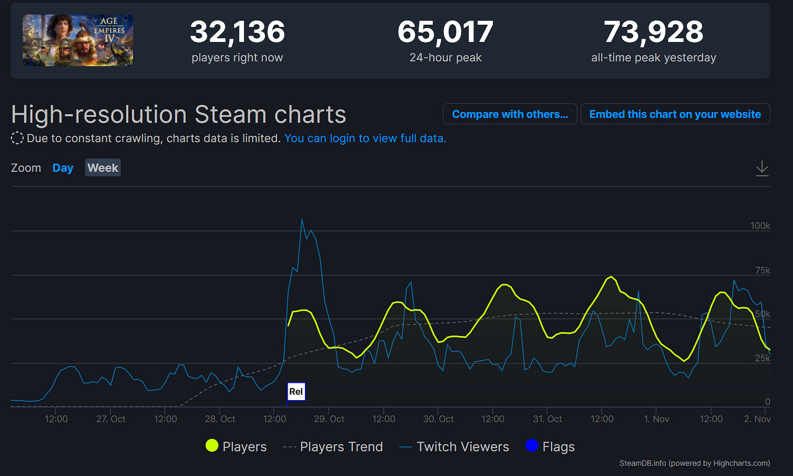This screenshot has height=476, width=793.
Task: Open the SteamDB.info Highcharts credit link
Action: [694, 463]
